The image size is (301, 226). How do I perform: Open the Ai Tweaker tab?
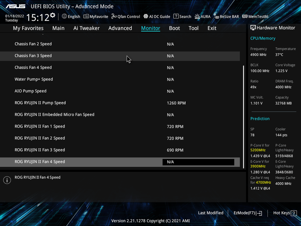pos(86,28)
